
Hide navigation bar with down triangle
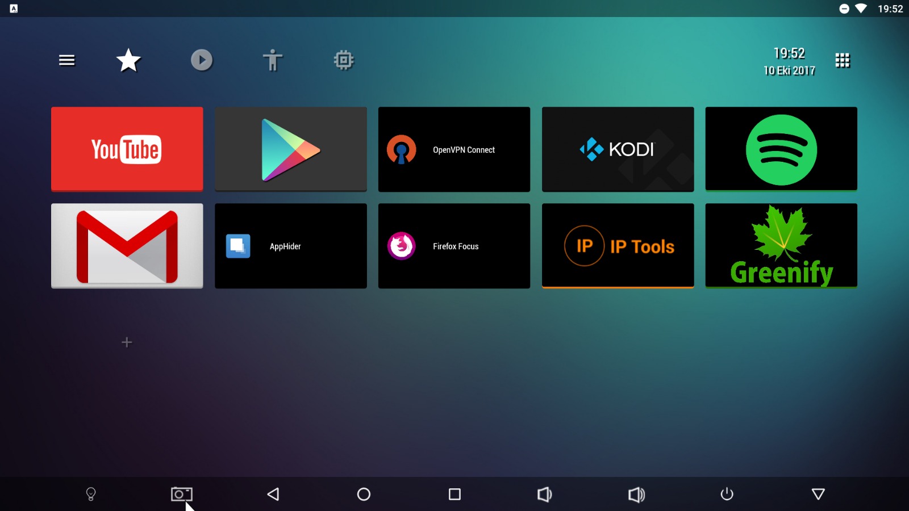818,494
